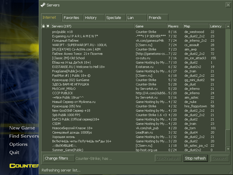233x175 pixels.
Task: Select server 'Новый Сервер от MyArena.ru'
Action: [133, 102]
